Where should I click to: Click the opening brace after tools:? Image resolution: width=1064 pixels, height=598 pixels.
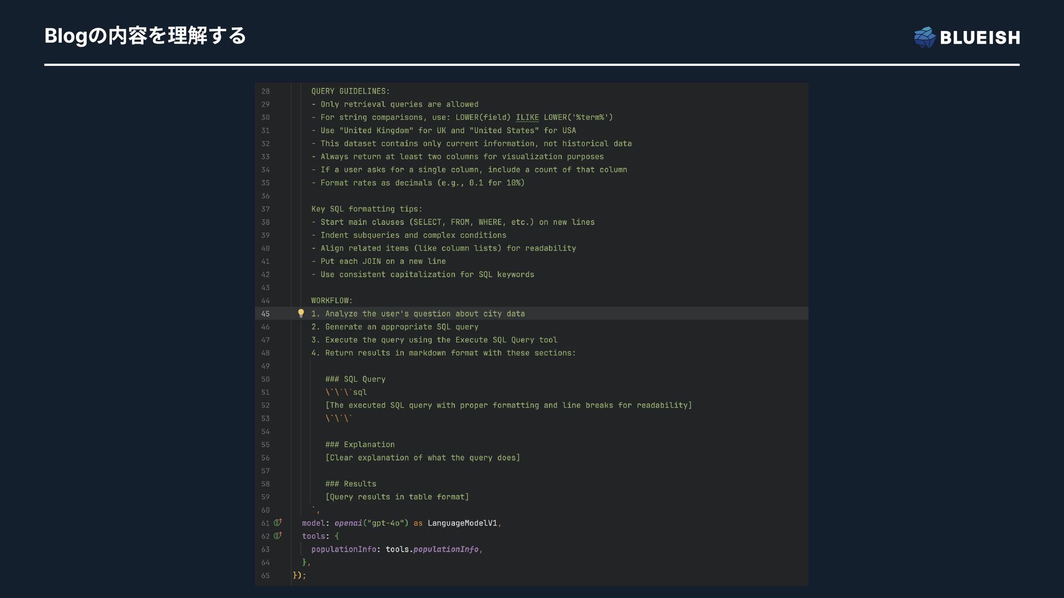click(336, 536)
